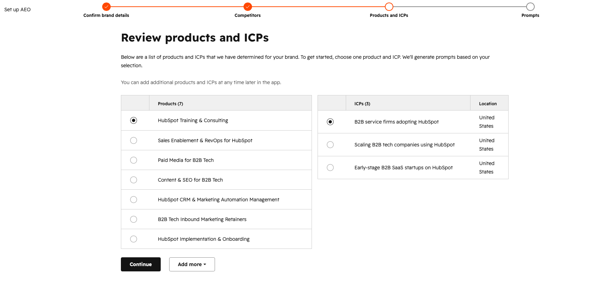Click the Paid Media for B2B Tech text
This screenshot has height=283, width=590.
(186, 160)
